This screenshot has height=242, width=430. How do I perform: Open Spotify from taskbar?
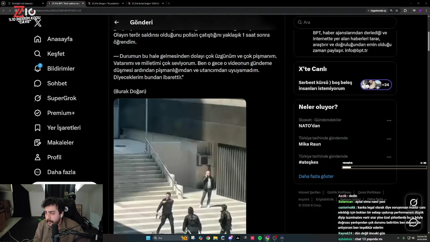point(260,238)
